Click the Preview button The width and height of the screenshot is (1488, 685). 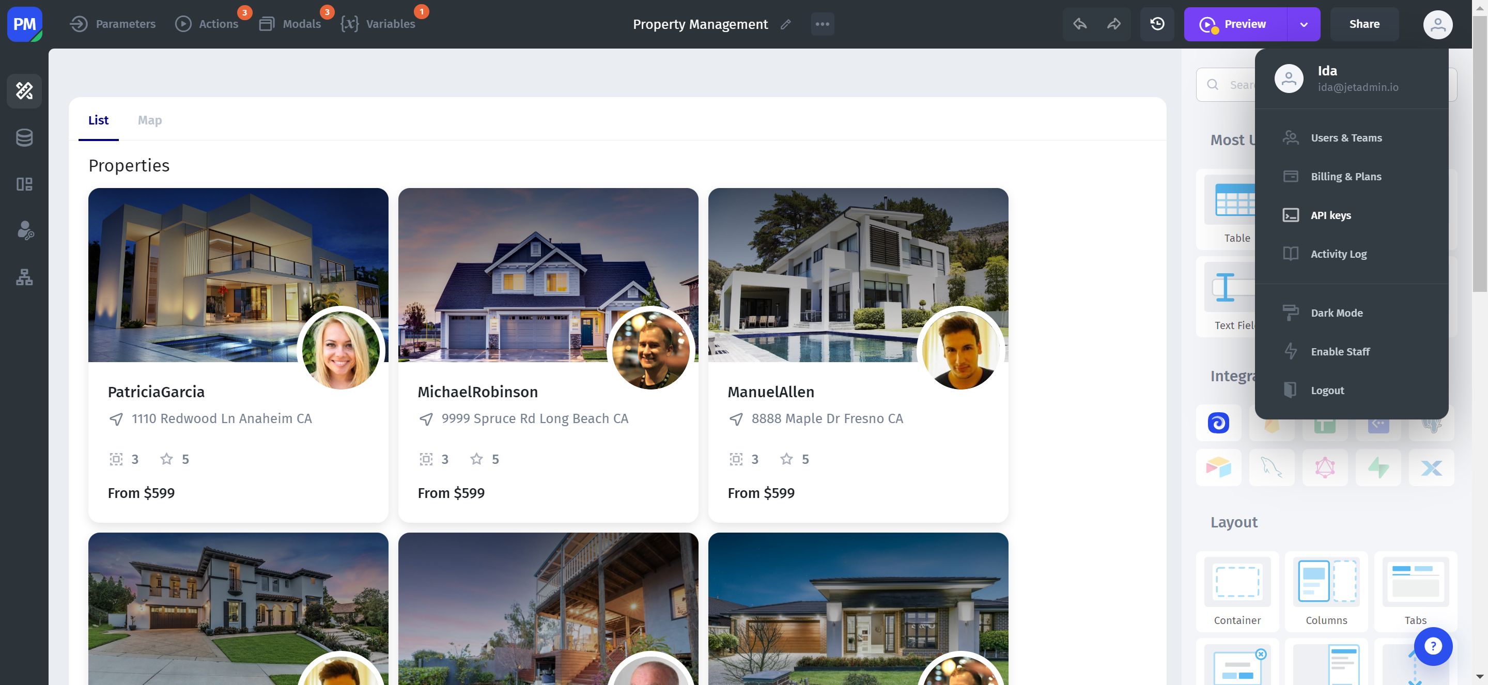coord(1235,24)
